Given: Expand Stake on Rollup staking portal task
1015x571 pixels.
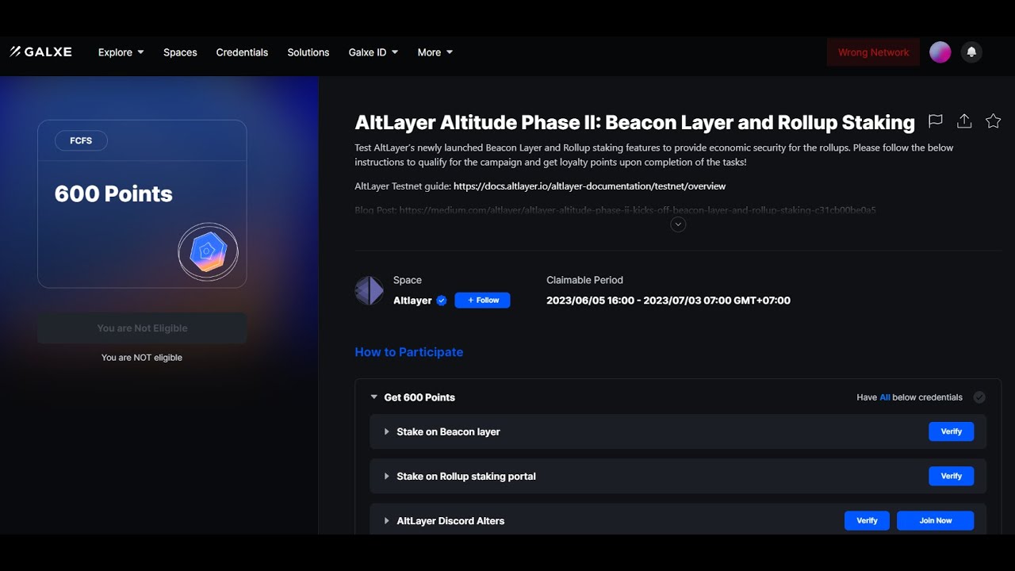Looking at the screenshot, I should tap(387, 477).
